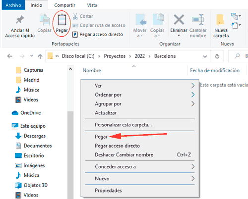Screen dimensions: 248x199
Task: Click the Pegar clipboard icon in ribbon
Action: (x=62, y=20)
